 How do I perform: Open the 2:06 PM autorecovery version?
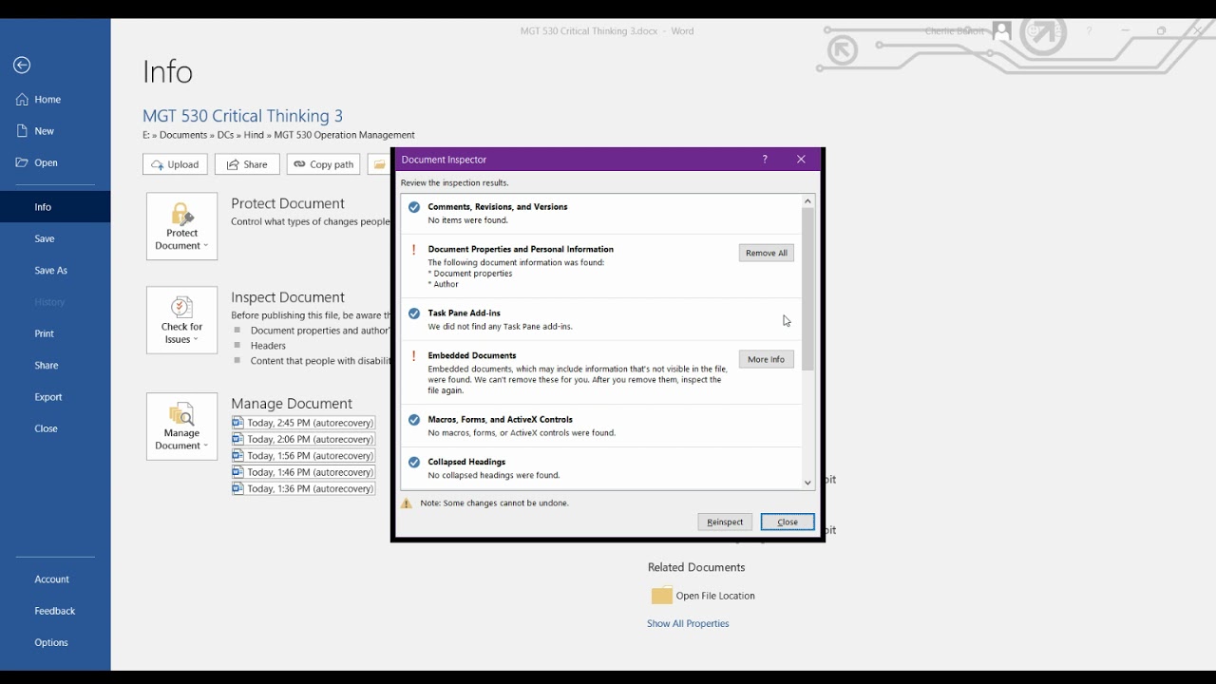(x=303, y=439)
